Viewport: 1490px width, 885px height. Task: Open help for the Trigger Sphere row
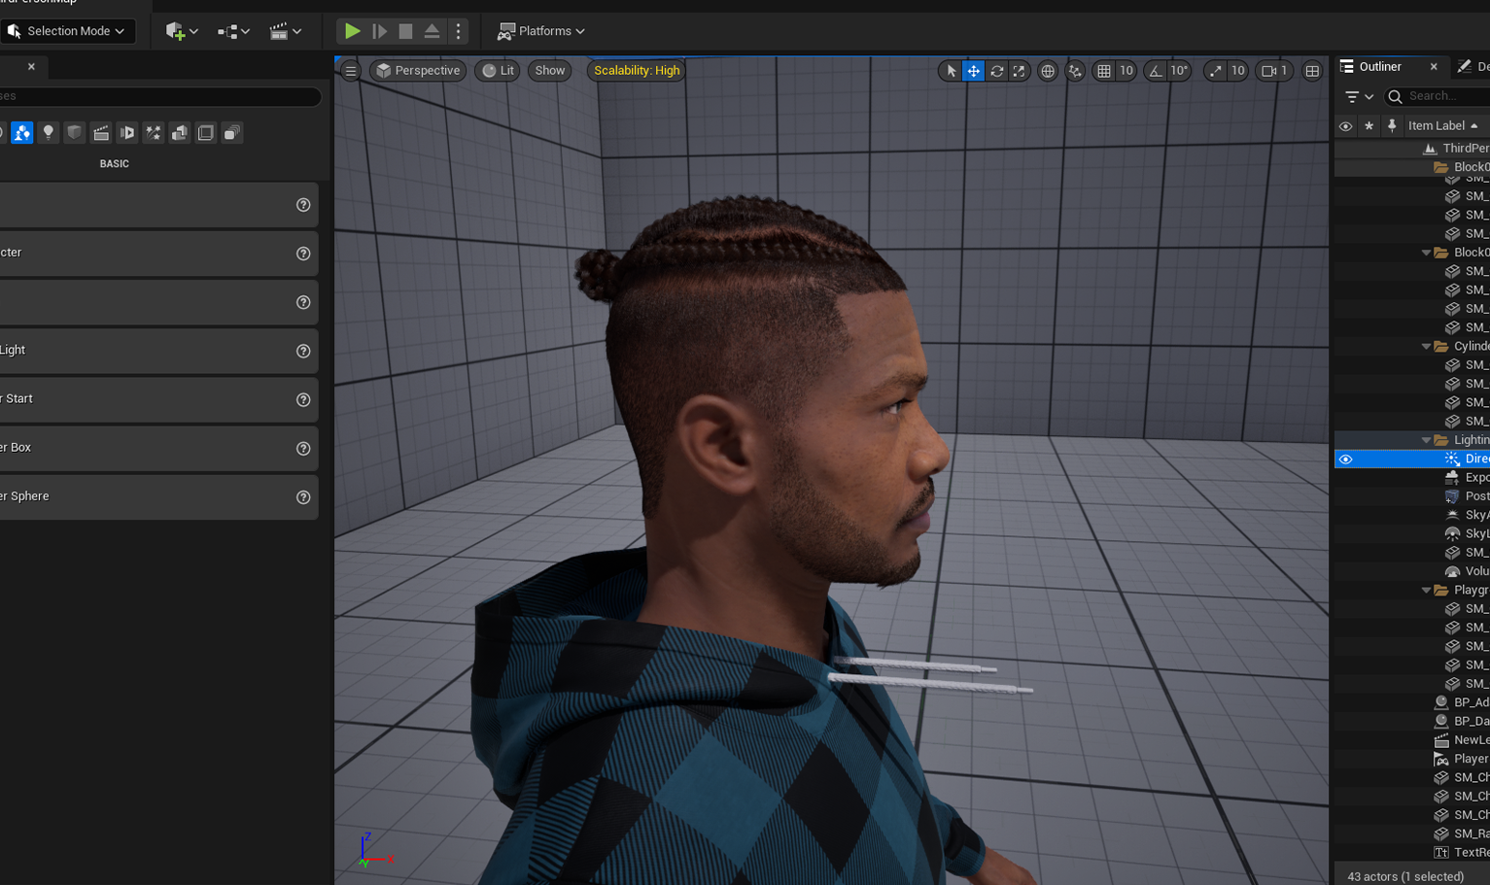303,496
